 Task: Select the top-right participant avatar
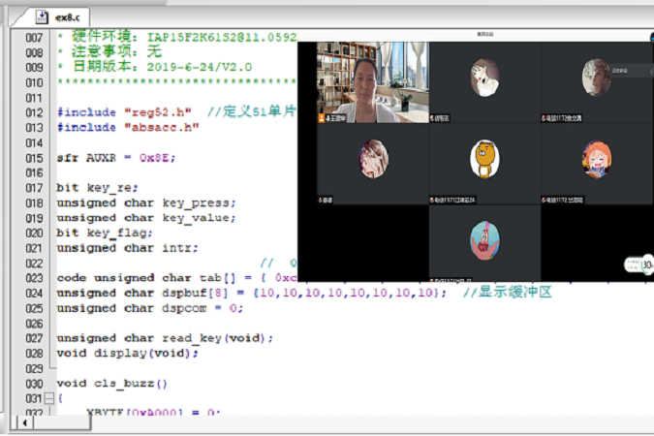(594, 76)
